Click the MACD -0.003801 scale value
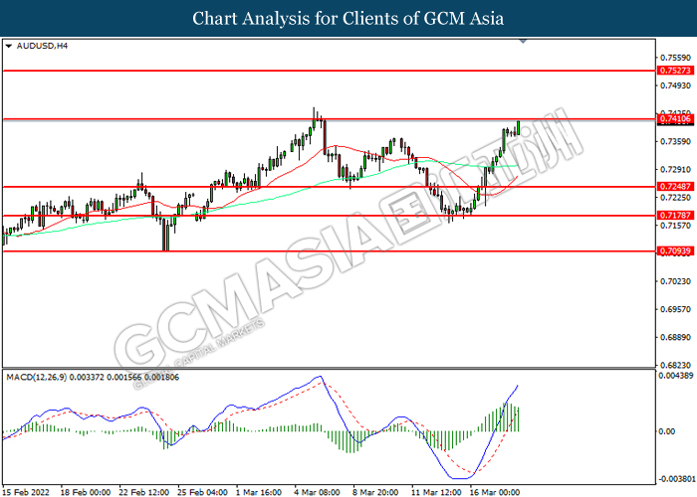 (676, 479)
